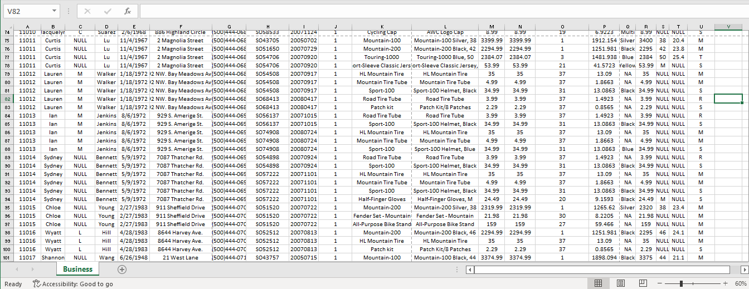
Task: Click the value 41.5723
Action: (604, 65)
